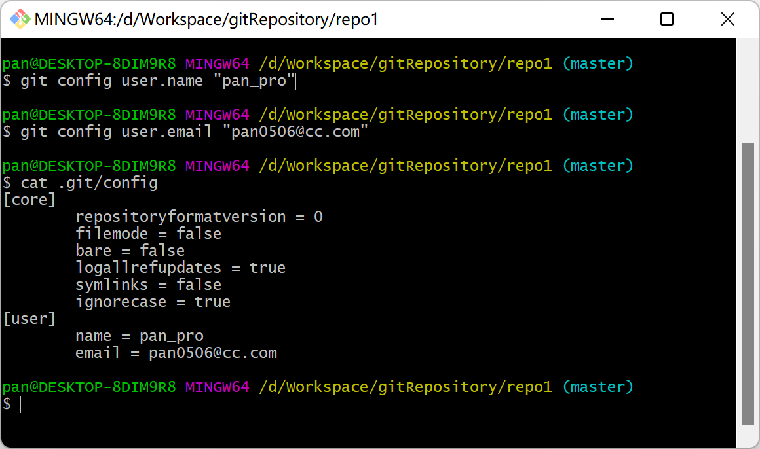Image resolution: width=760 pixels, height=449 pixels.
Task: Click the scrollbar track above the thumb
Action: 747,92
